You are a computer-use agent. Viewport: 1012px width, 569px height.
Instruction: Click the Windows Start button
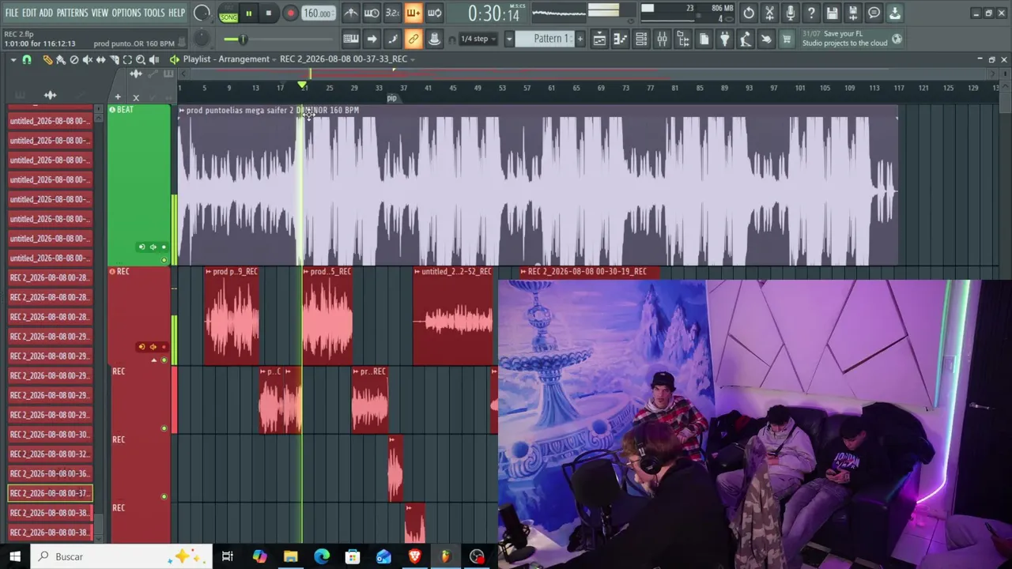15,556
